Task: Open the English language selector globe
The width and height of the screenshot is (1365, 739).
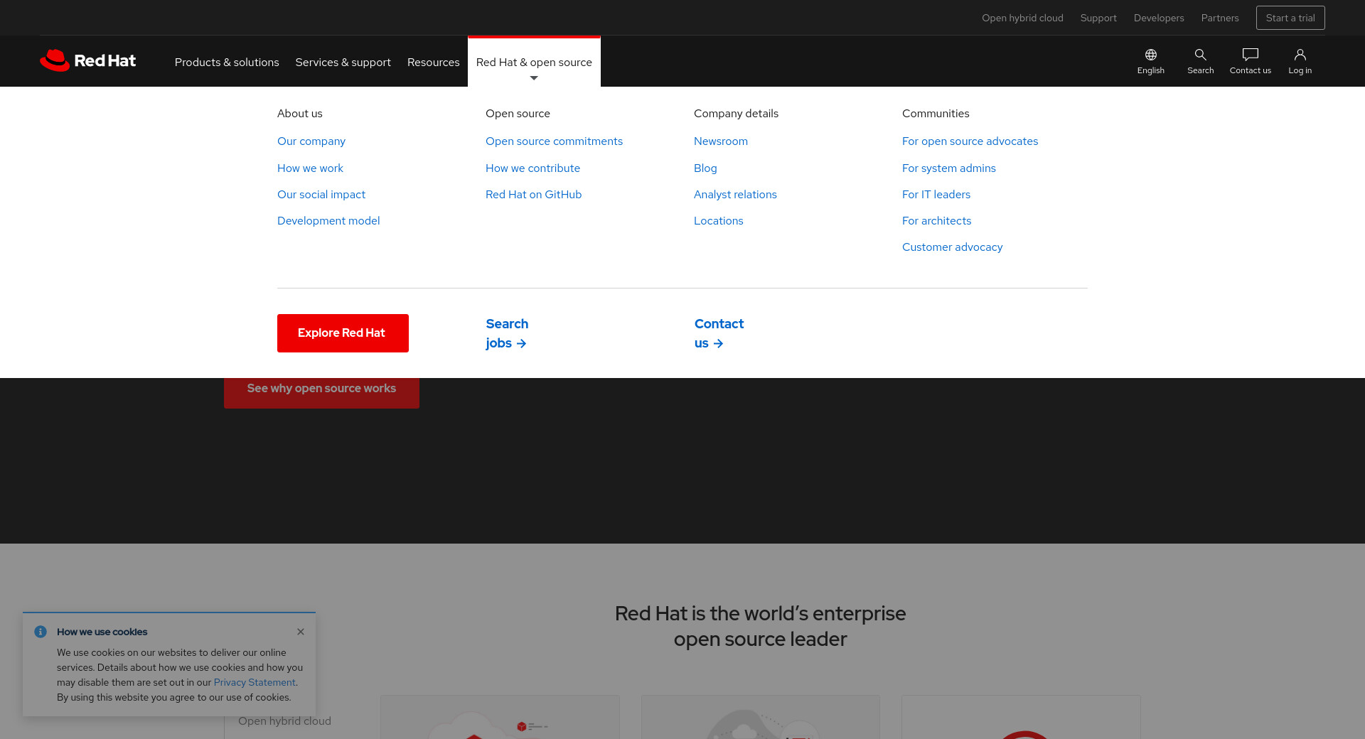Action: 1150,55
